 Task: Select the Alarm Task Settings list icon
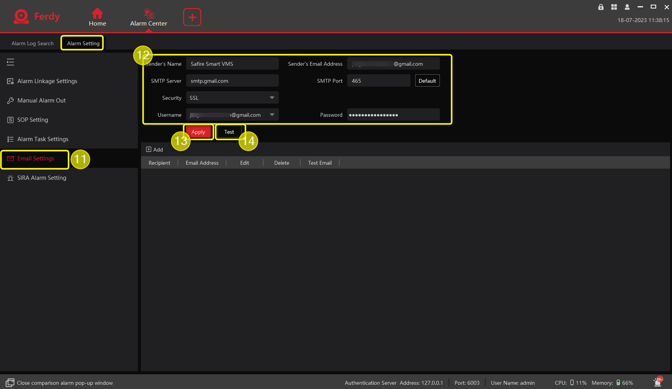coord(11,139)
